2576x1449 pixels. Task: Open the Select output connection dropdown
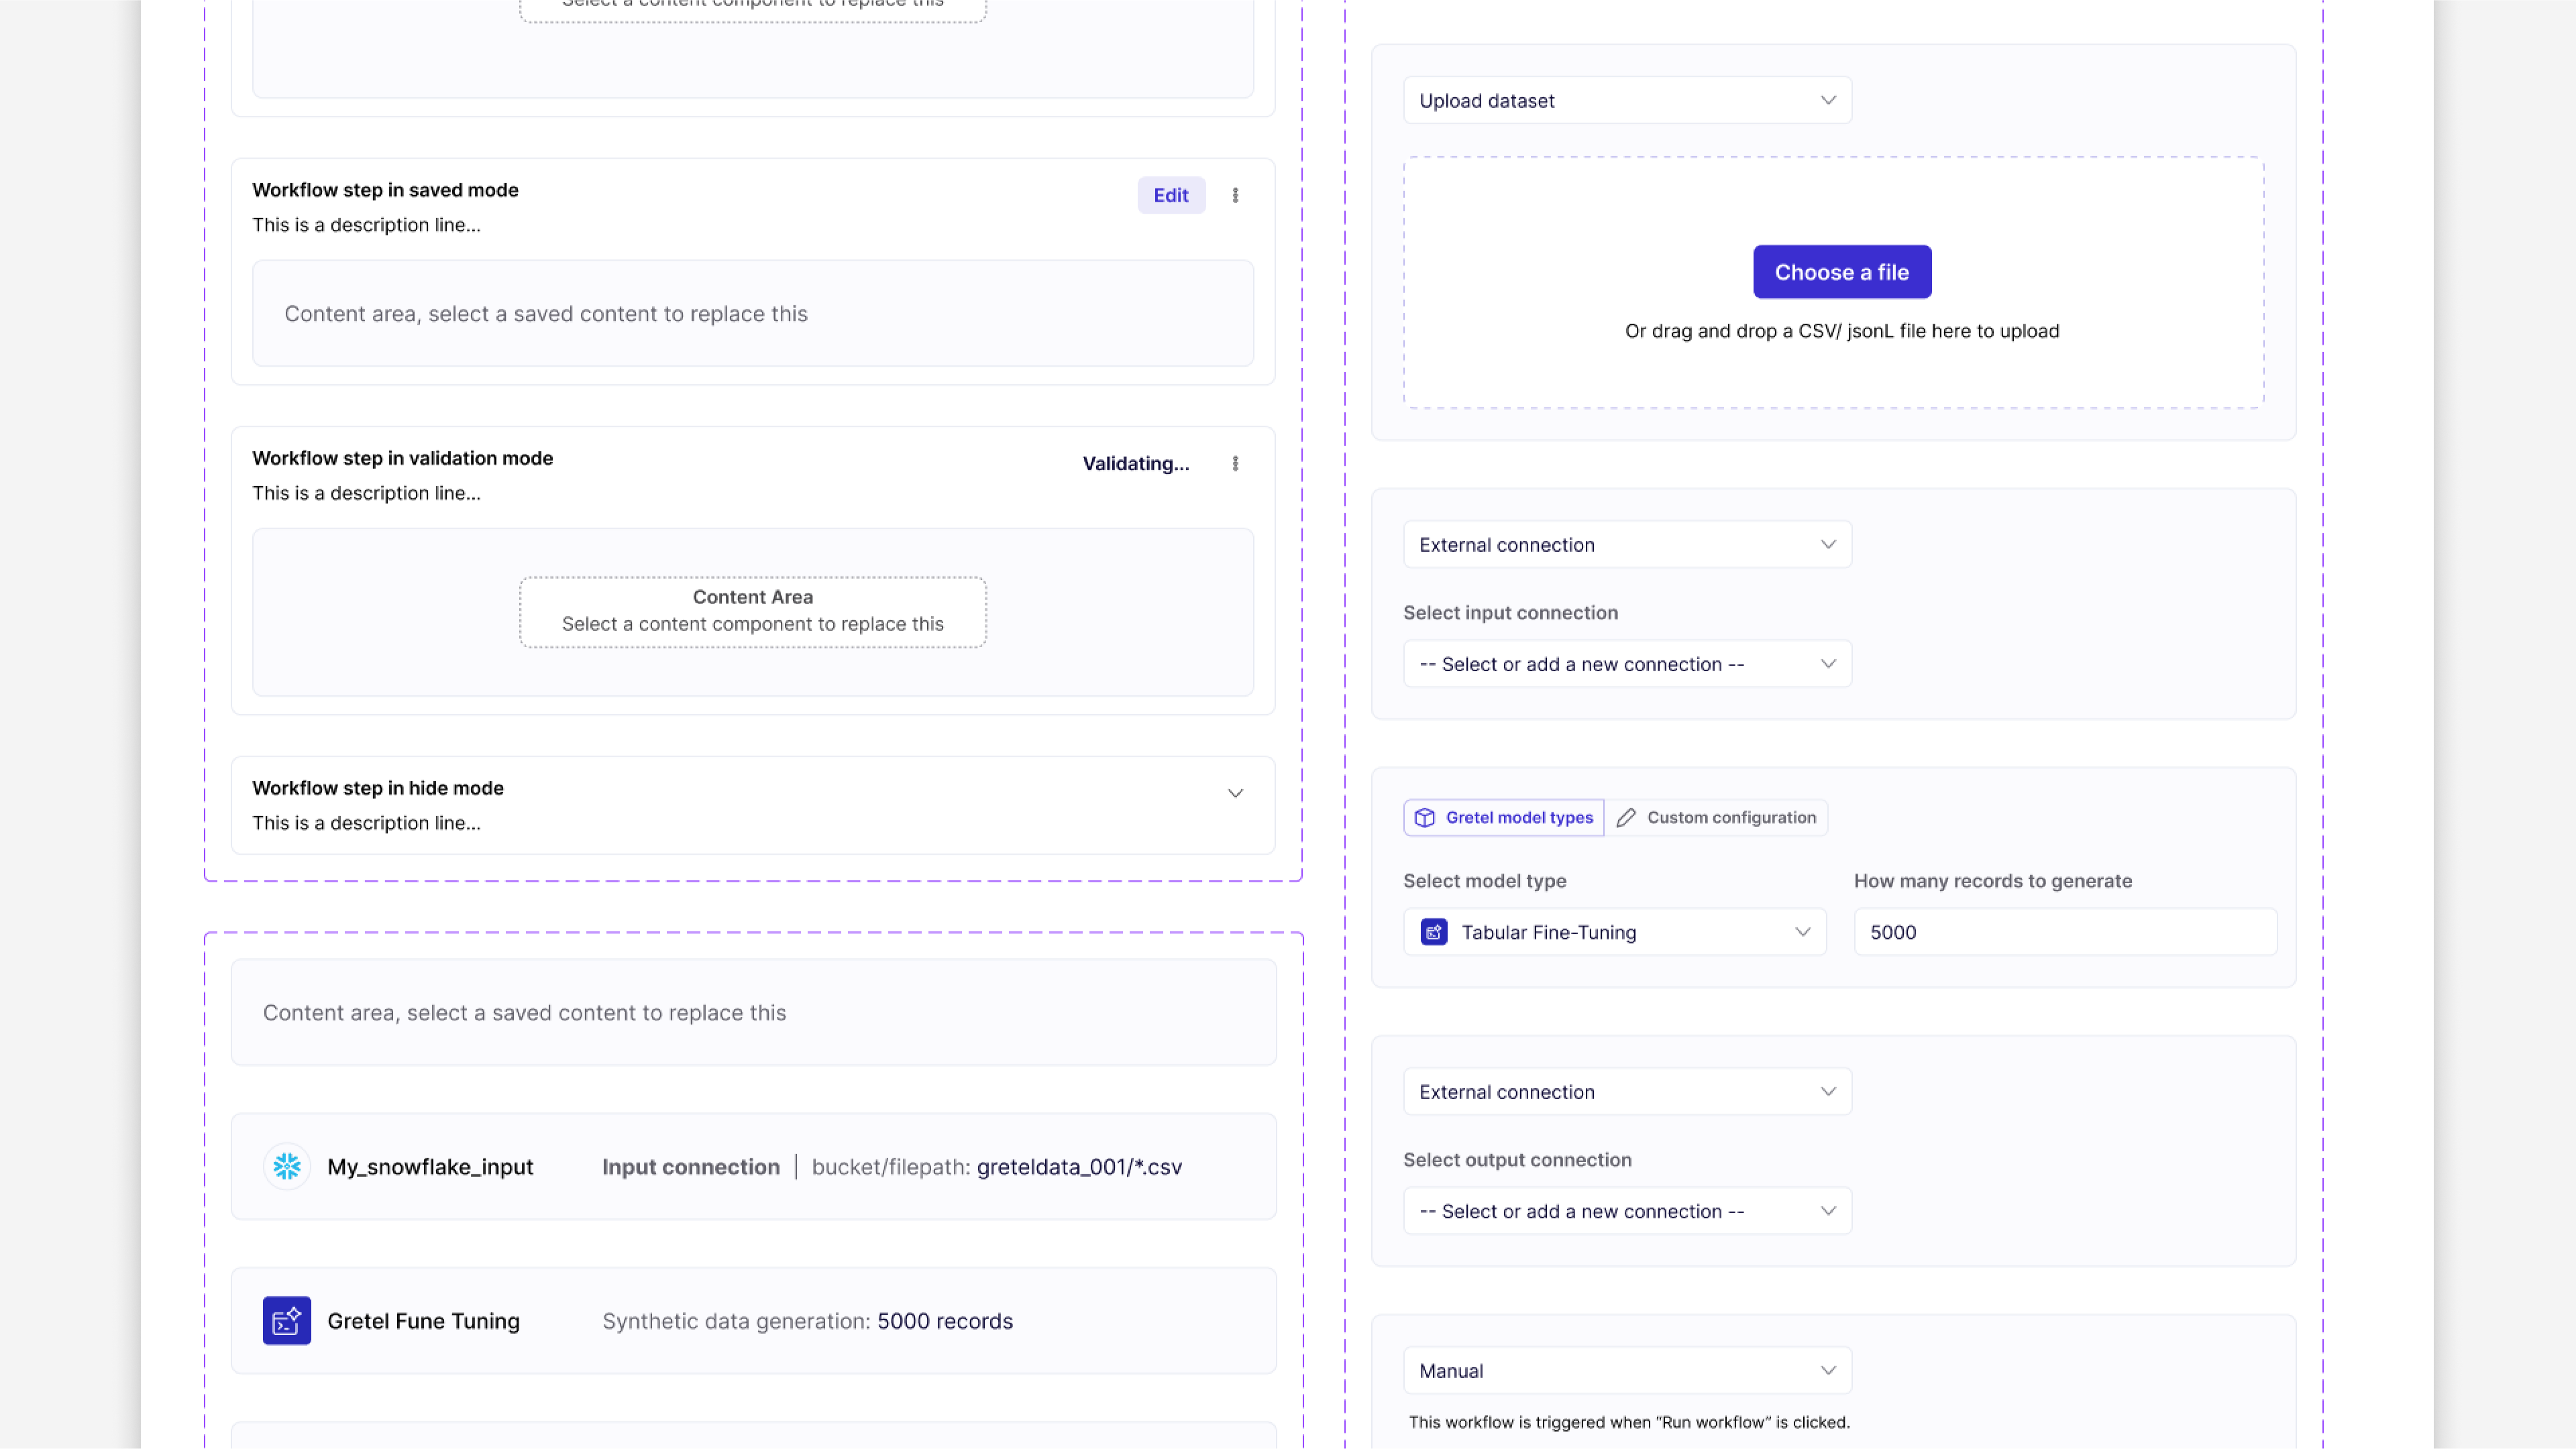point(1627,1211)
